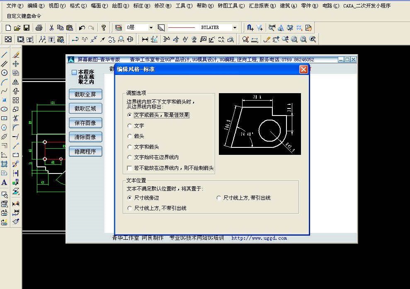This screenshot has height=289, width=410.
Task: Select '文字始终在边界线内' radio option
Action: pyautogui.click(x=129, y=157)
